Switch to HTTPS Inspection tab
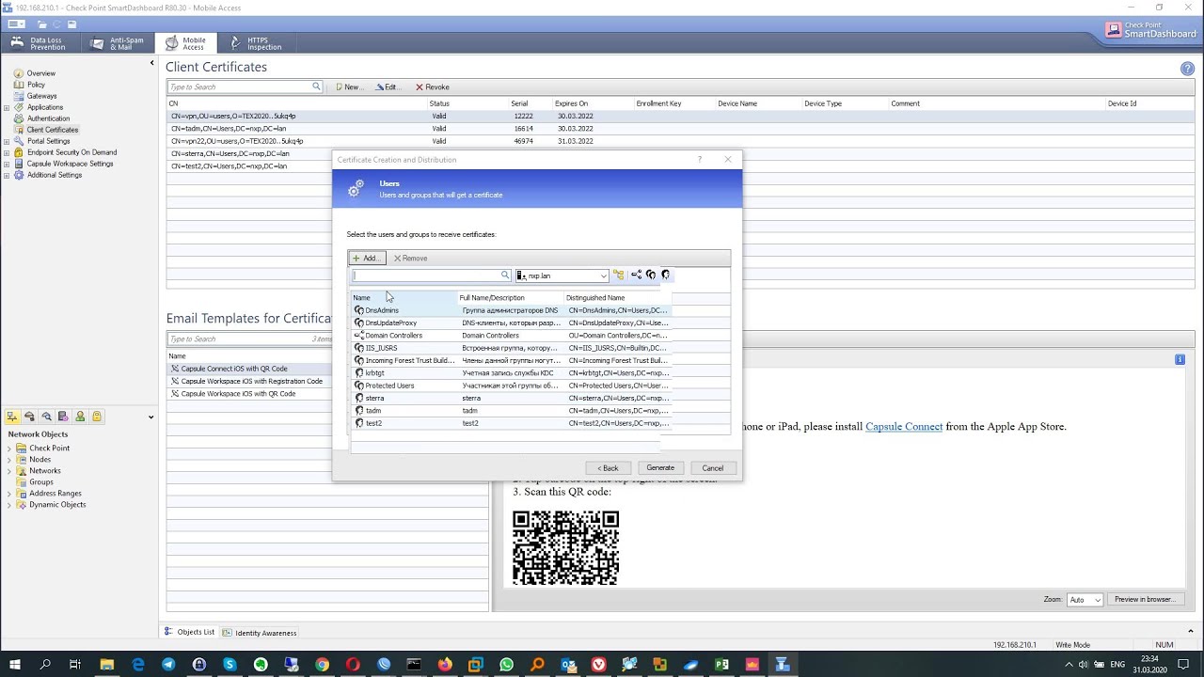The height and width of the screenshot is (677, 1204). (x=255, y=43)
